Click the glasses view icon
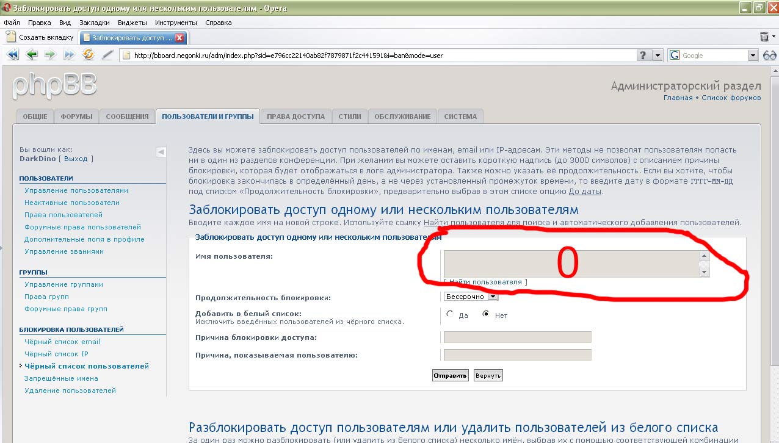The height and width of the screenshot is (443, 779). [x=769, y=56]
